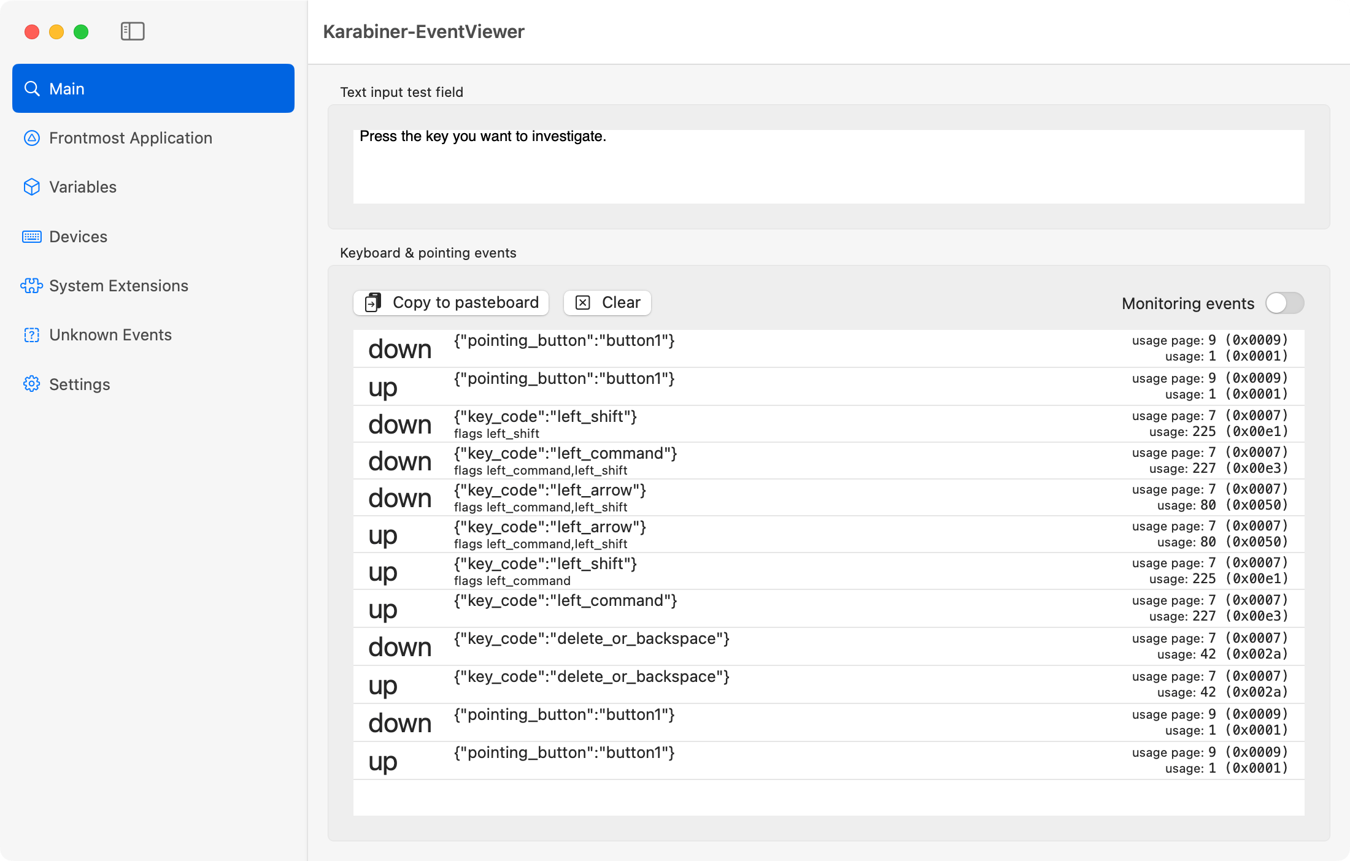Click the Karabiner-EventViewer window title
Viewport: 1350px width, 861px height.
pyautogui.click(x=423, y=31)
